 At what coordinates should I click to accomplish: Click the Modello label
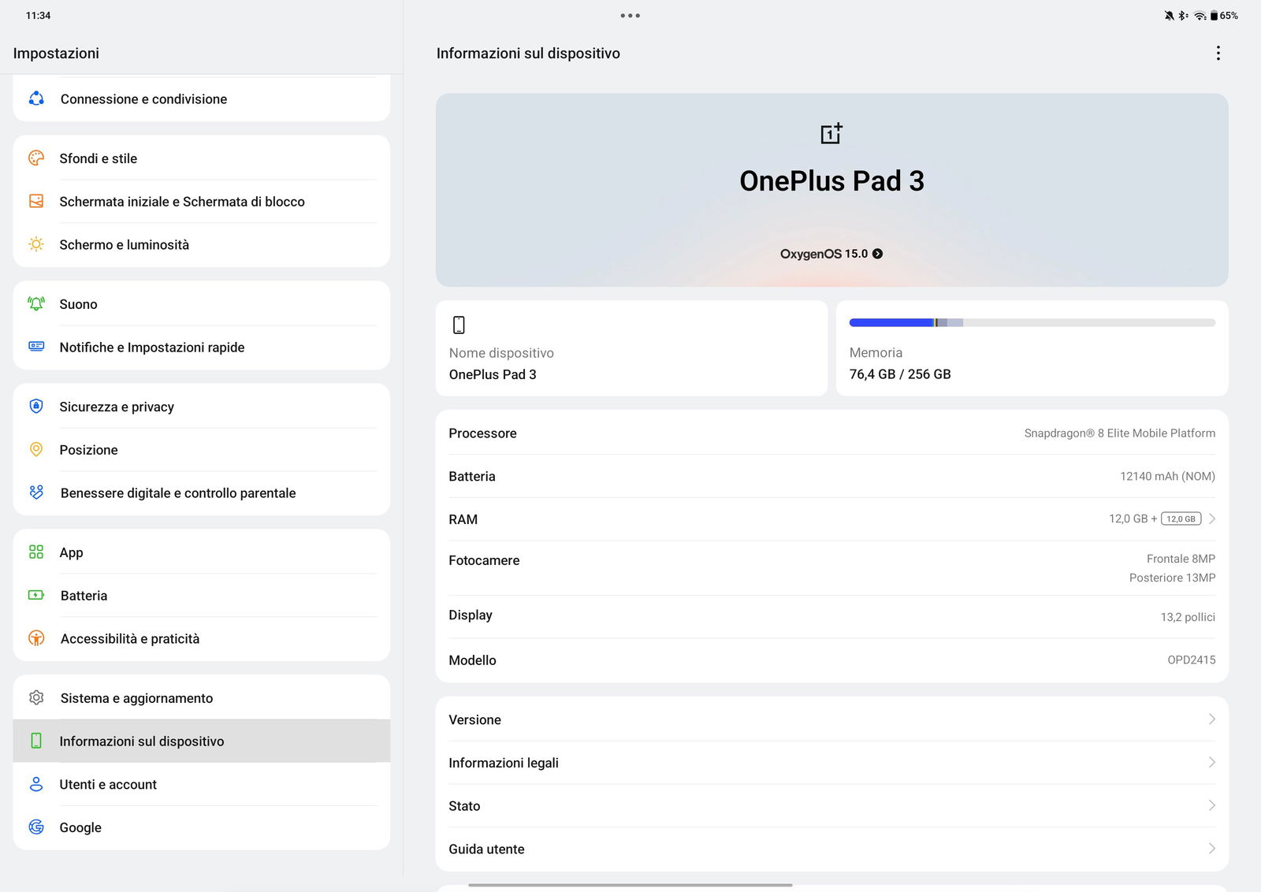(472, 660)
